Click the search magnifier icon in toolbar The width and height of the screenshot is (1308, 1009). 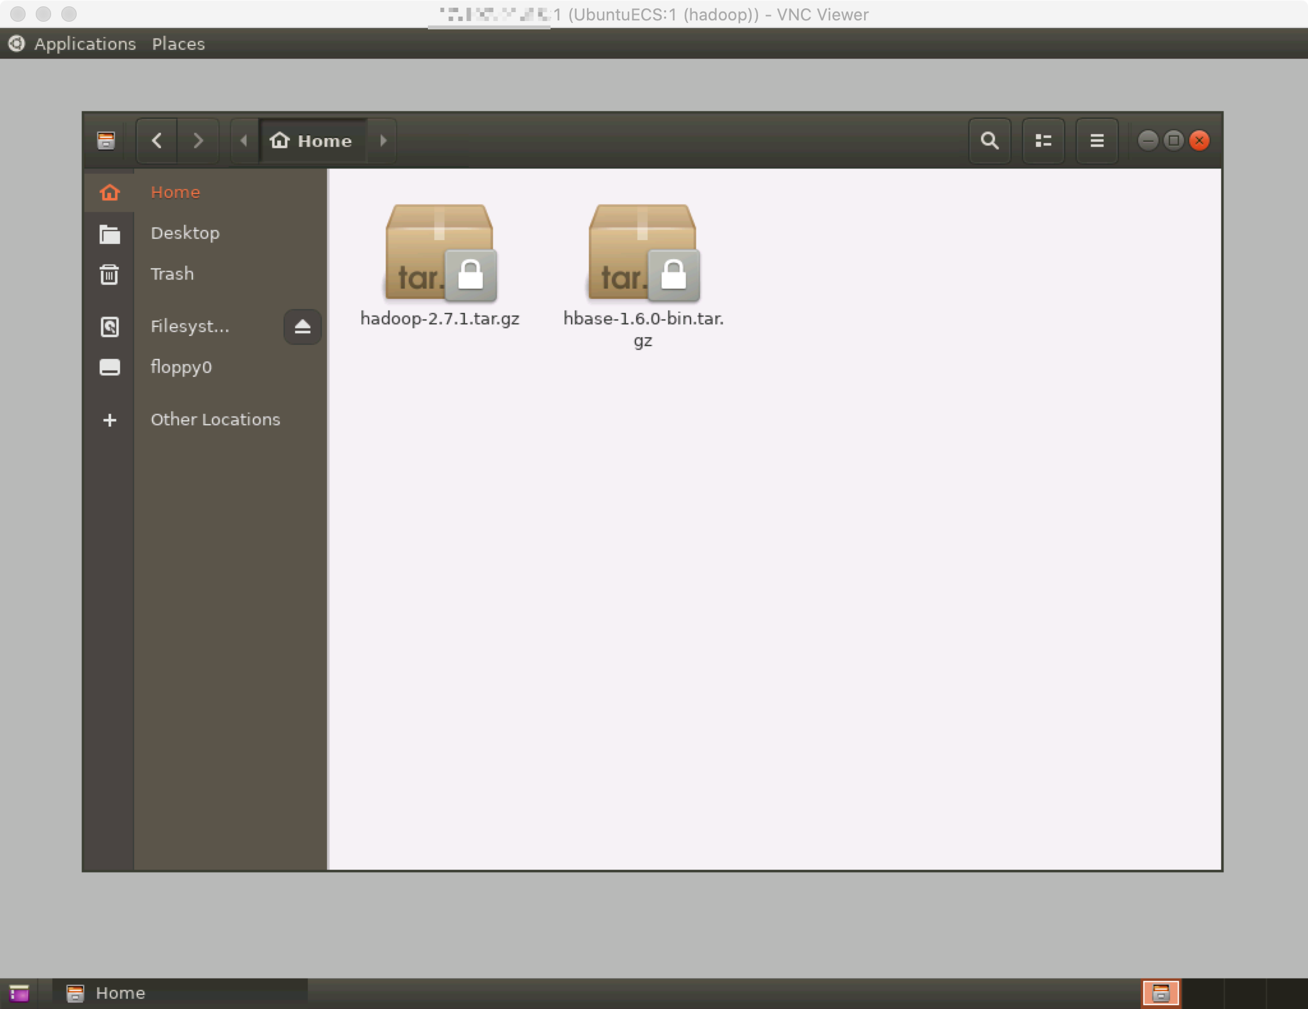[989, 140]
